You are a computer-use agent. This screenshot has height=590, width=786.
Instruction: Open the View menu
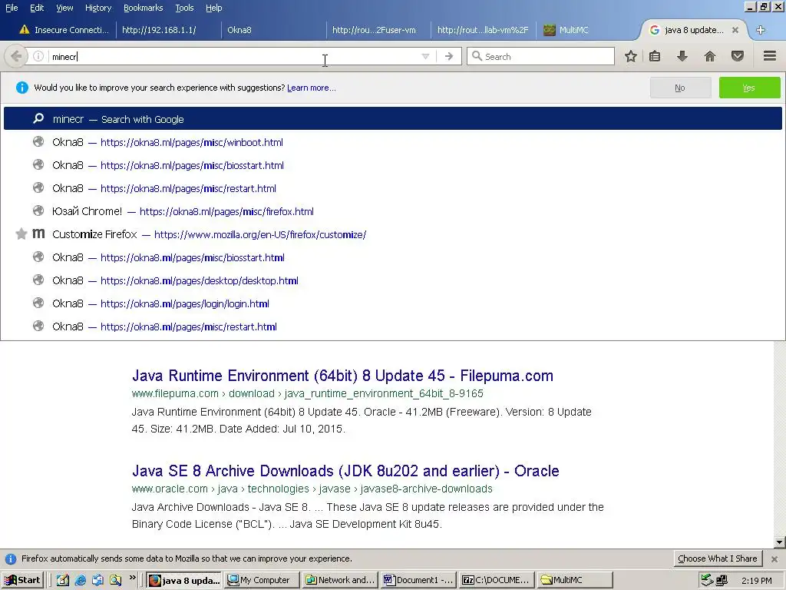click(64, 8)
